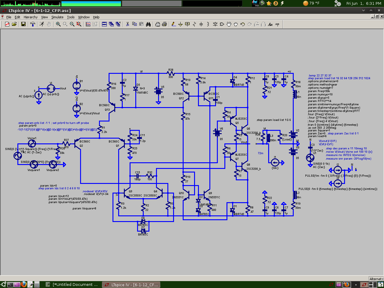Select the Q13 BC560C transistor label
The image size is (384, 288).
click(104, 105)
